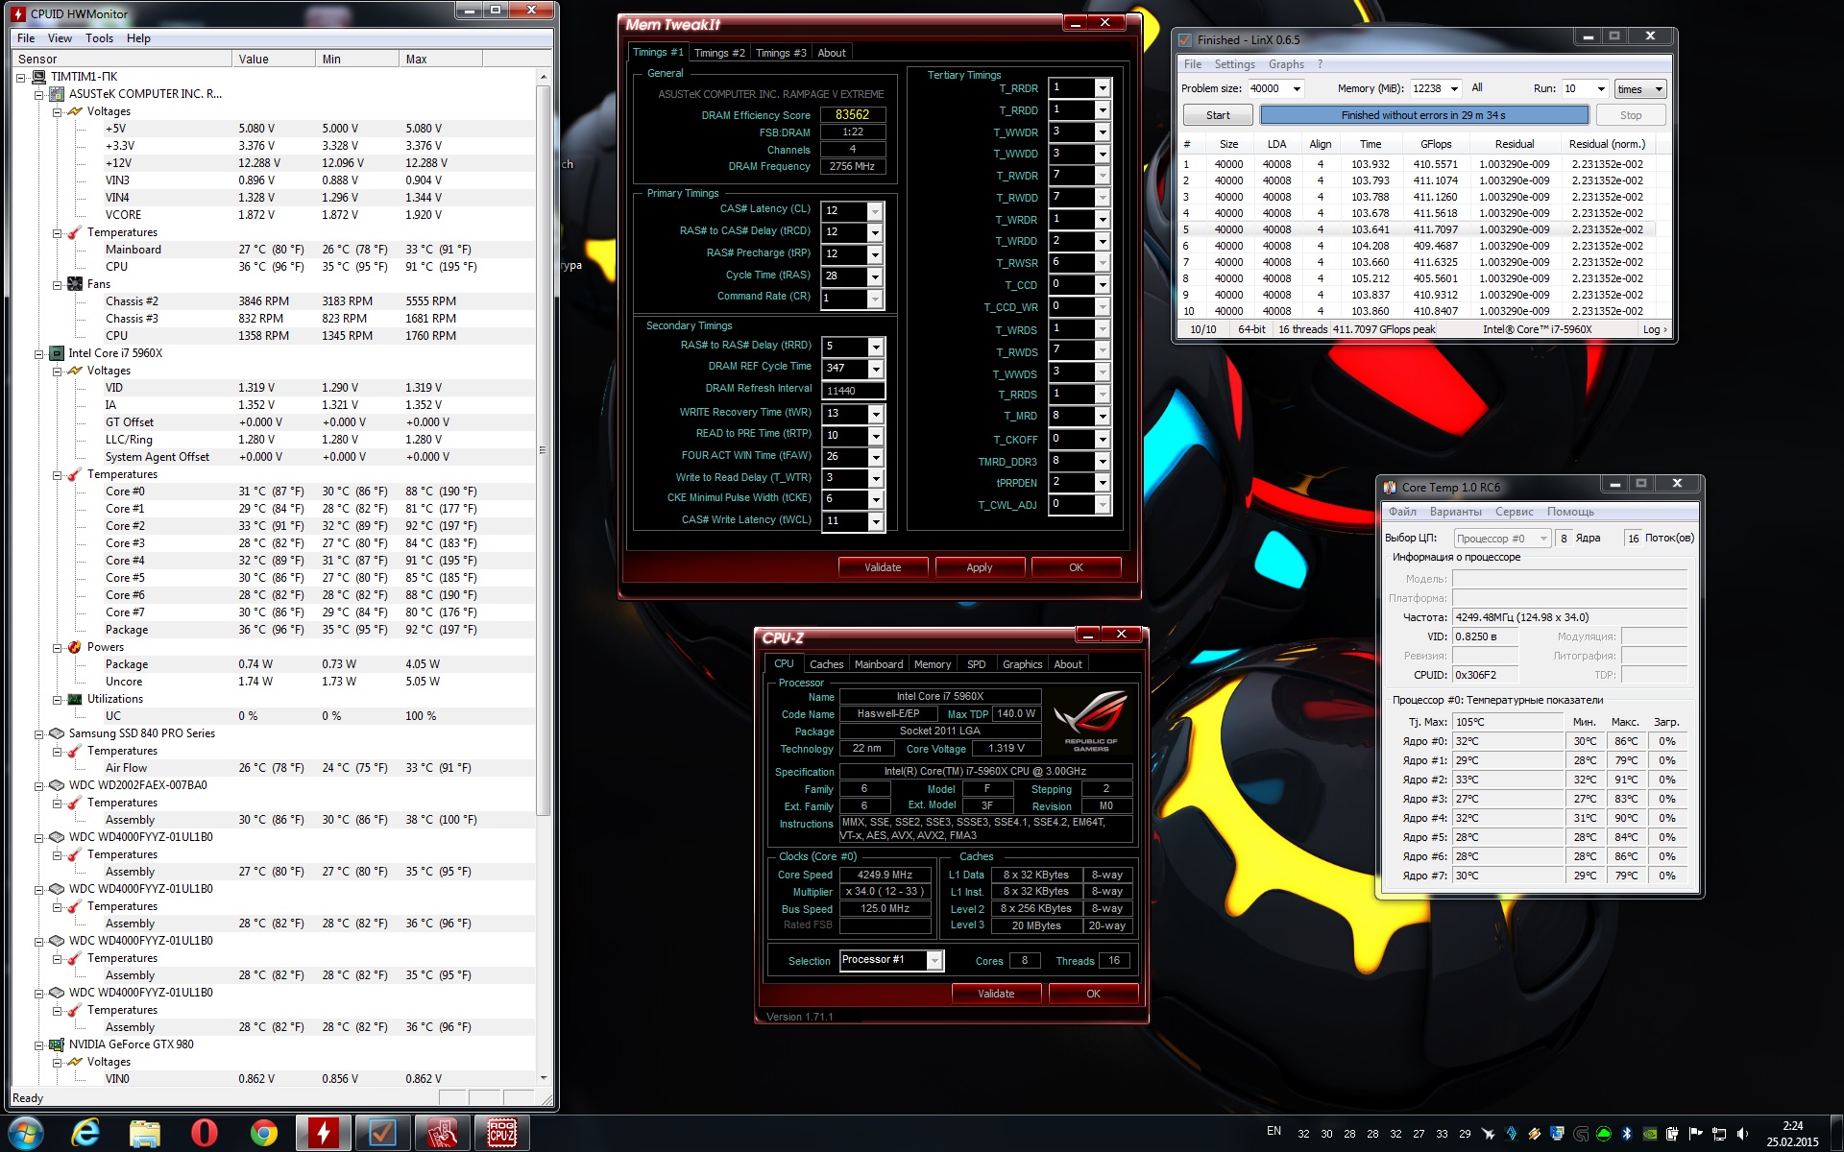Screen dimensions: 1844x1152
Task: Click the volume speaker tray icon
Action: pyautogui.click(x=1742, y=1134)
